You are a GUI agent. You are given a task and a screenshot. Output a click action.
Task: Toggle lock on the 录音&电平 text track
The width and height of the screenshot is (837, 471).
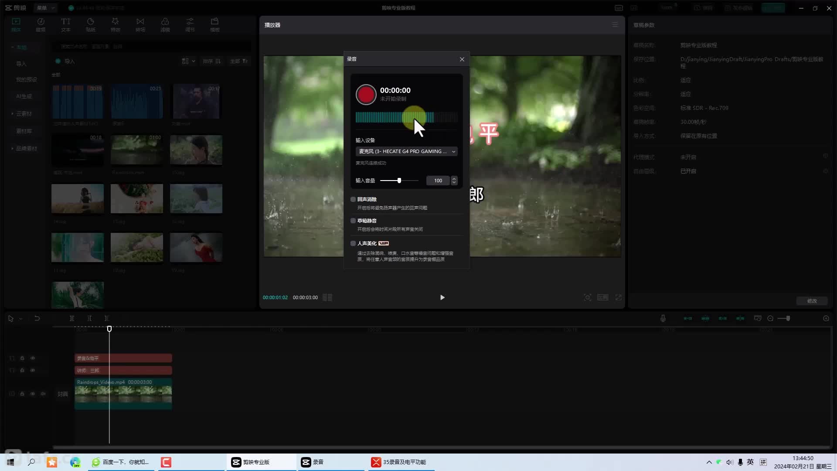tap(22, 358)
